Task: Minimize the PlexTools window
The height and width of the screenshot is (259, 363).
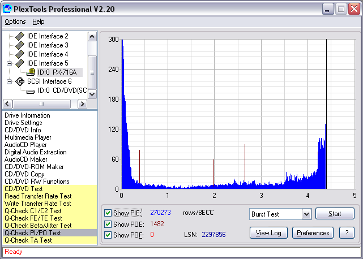Action: [328, 9]
